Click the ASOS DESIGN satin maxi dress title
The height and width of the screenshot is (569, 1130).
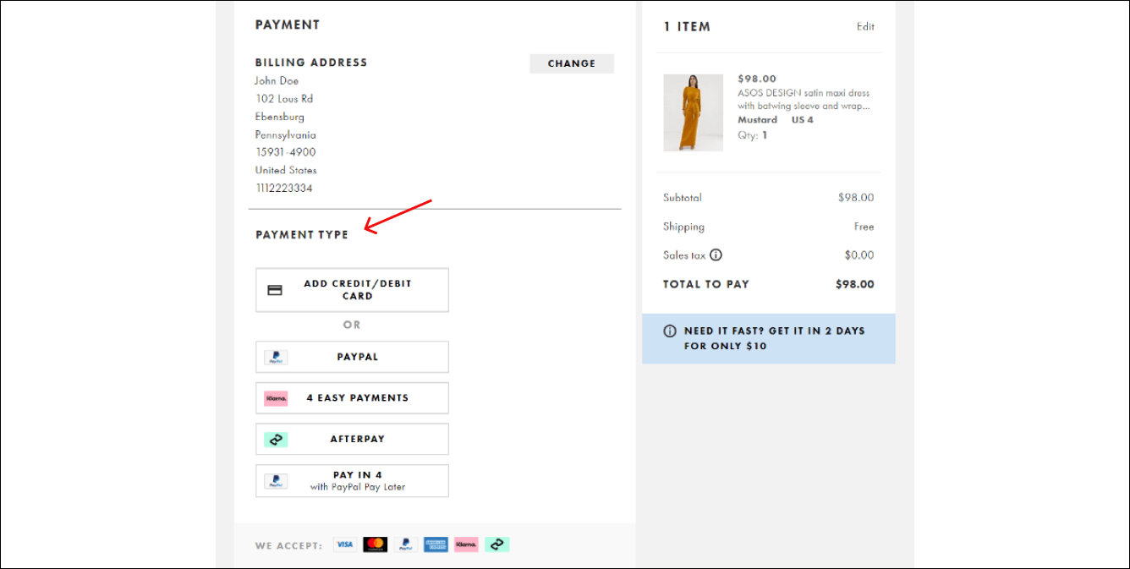804,100
